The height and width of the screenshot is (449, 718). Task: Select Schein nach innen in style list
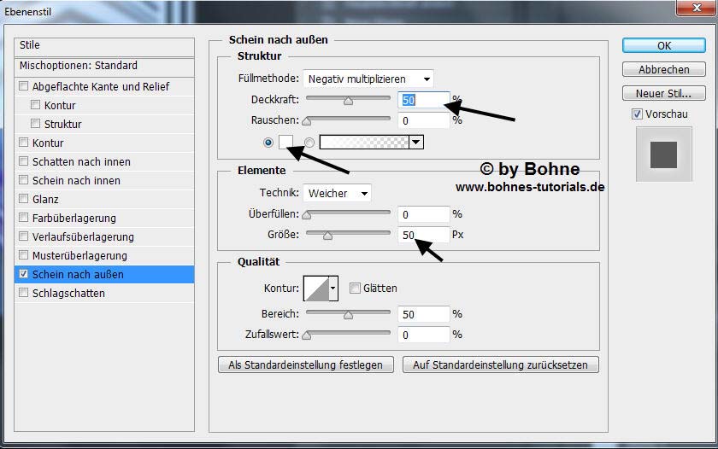click(76, 180)
